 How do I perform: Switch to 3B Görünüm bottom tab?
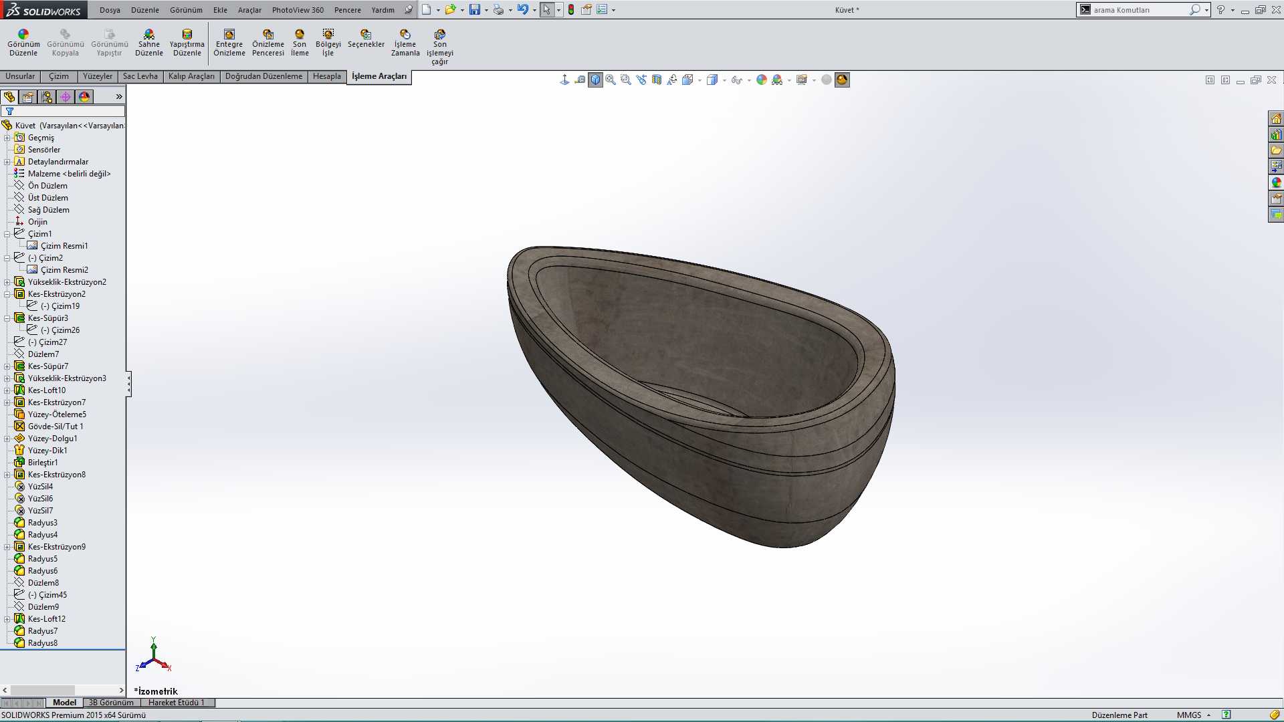point(111,703)
